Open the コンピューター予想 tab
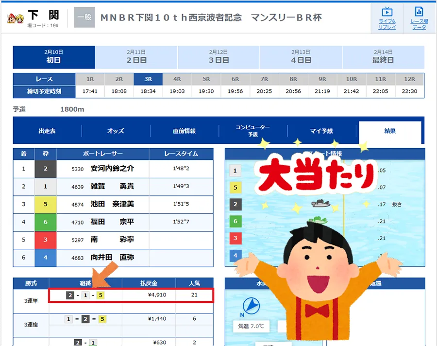 252,131
